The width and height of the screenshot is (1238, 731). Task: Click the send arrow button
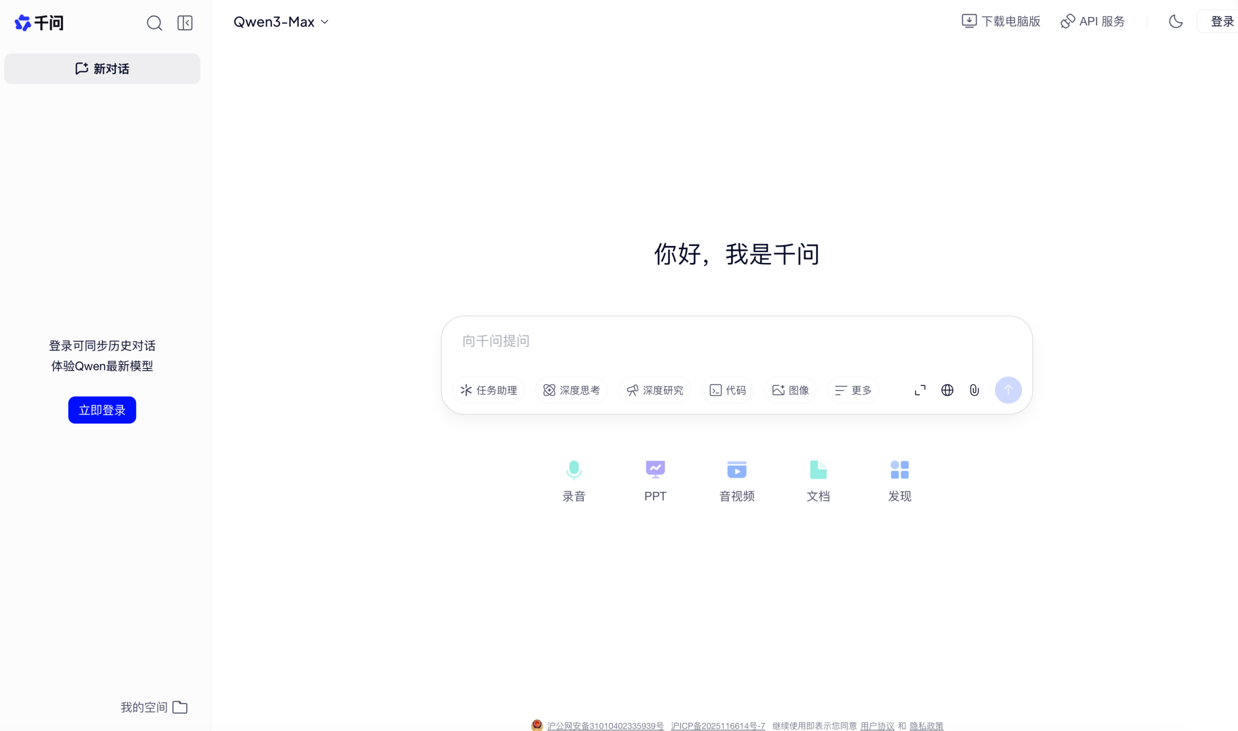[1008, 390]
